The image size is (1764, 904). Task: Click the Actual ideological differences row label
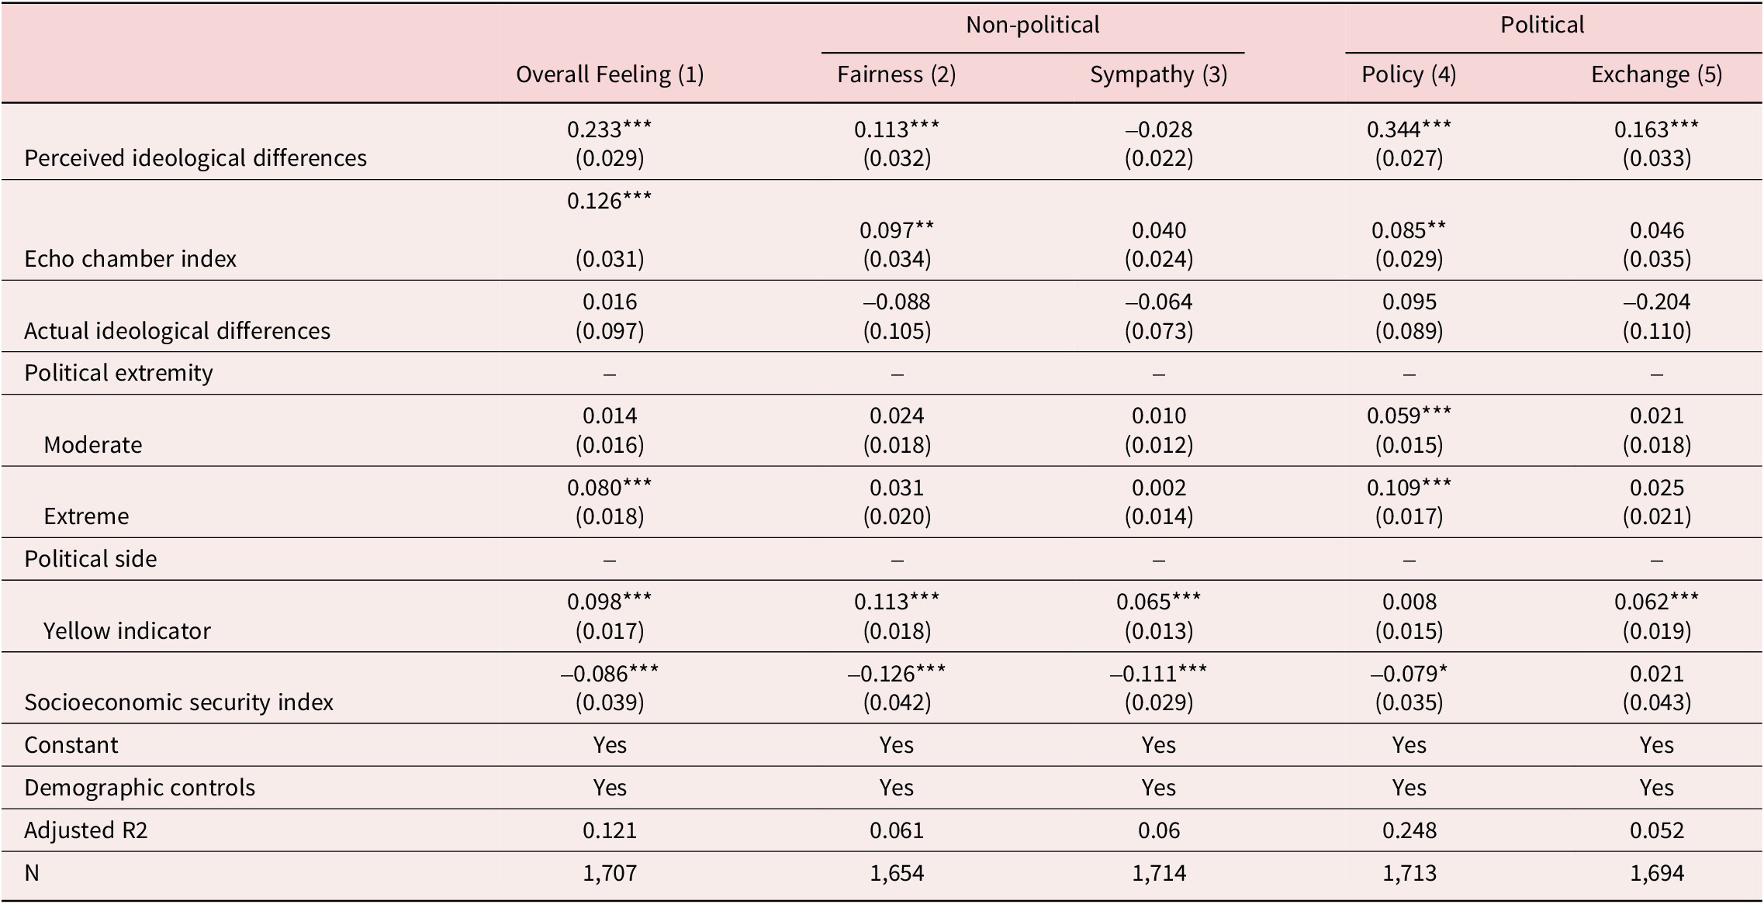click(177, 331)
